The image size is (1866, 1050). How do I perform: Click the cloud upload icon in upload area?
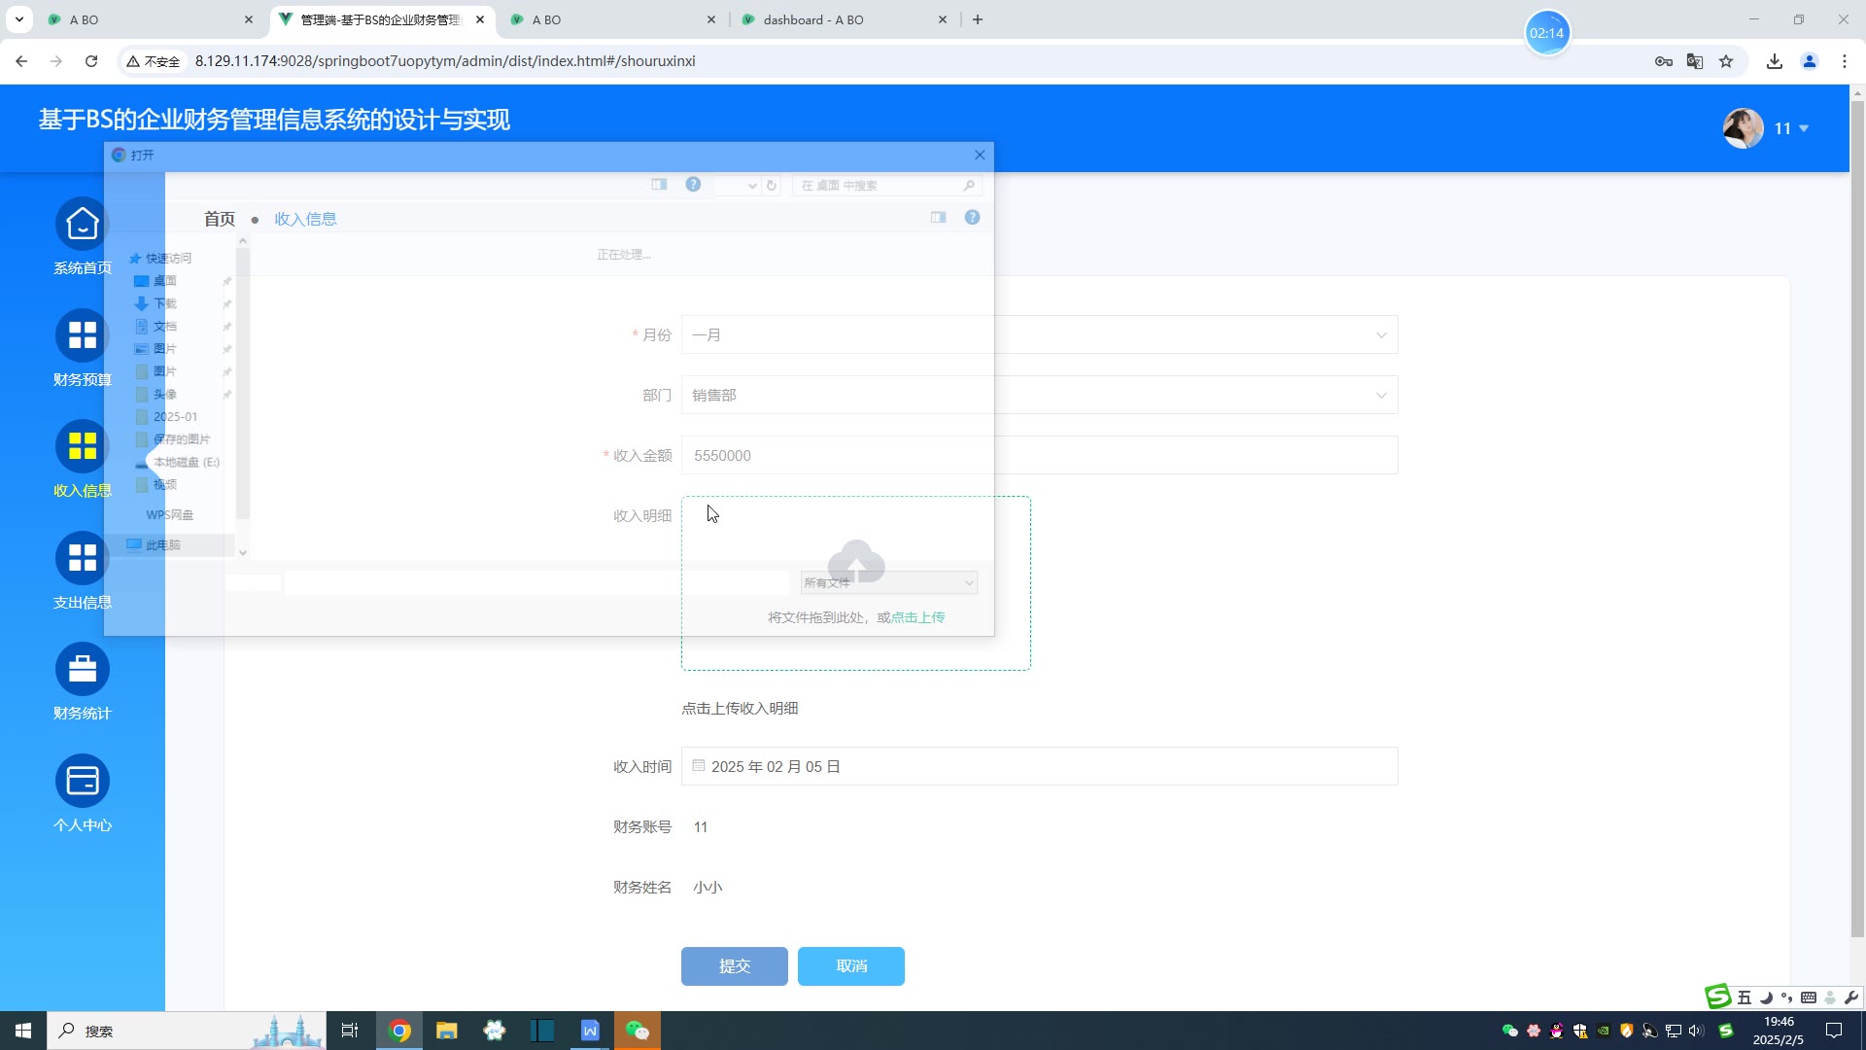coord(856,561)
